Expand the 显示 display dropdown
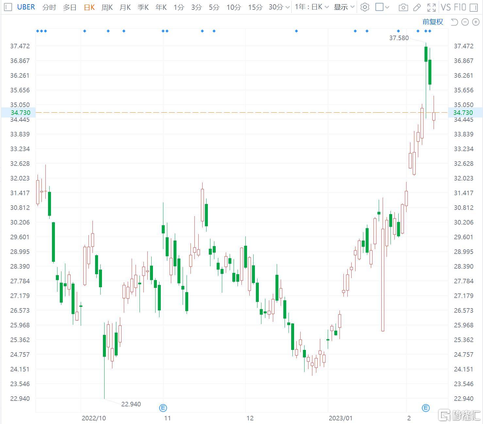This screenshot has width=483, height=424. [x=344, y=7]
